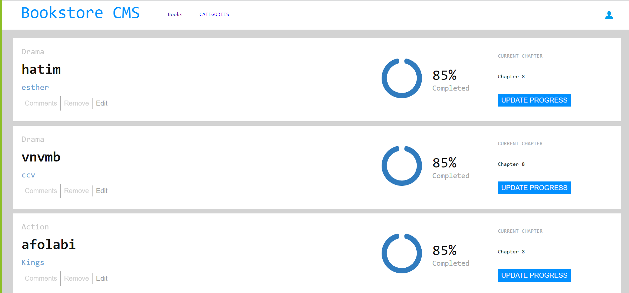Open the Books navigation item
This screenshot has height=293, width=629.
pos(175,14)
